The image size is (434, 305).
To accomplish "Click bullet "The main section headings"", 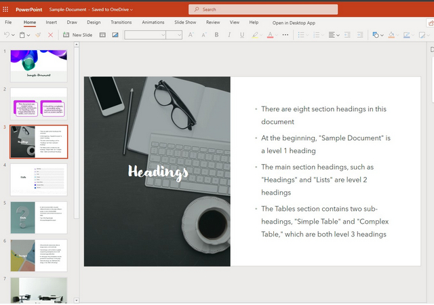I will point(317,180).
